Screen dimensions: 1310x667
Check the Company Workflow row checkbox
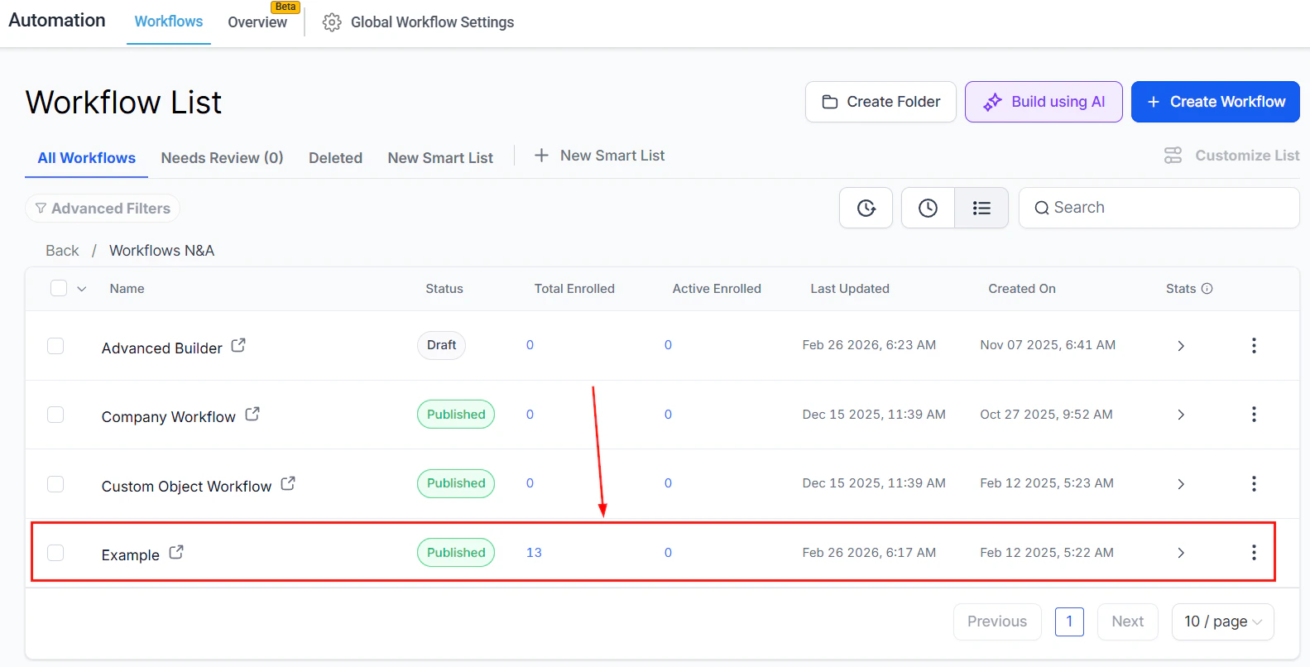coord(55,415)
